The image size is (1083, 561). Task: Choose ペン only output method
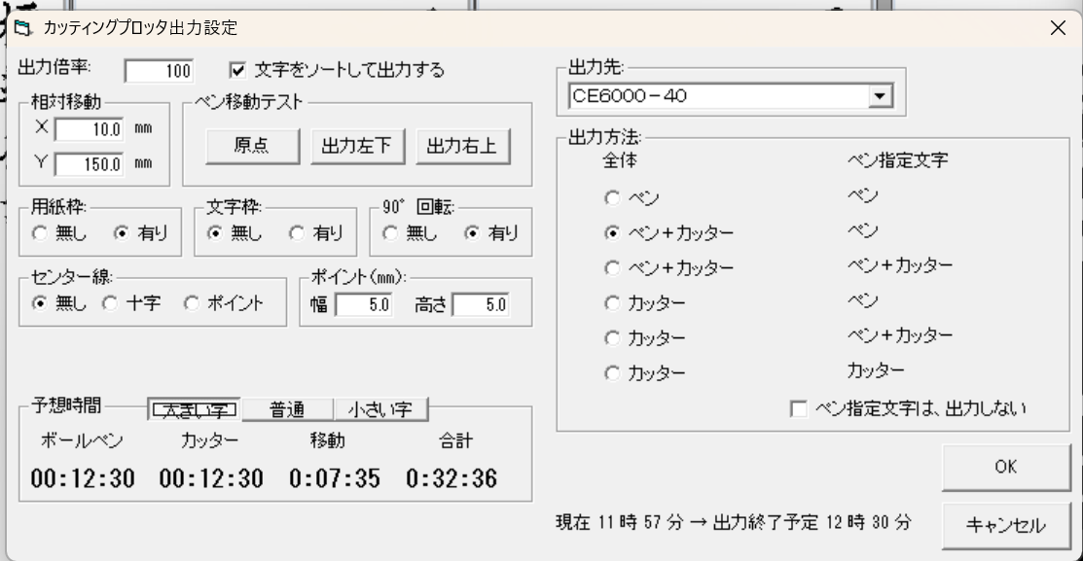[612, 198]
